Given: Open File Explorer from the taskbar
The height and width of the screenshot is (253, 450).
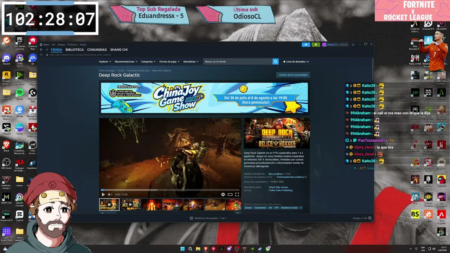Looking at the screenshot, I should 198,249.
